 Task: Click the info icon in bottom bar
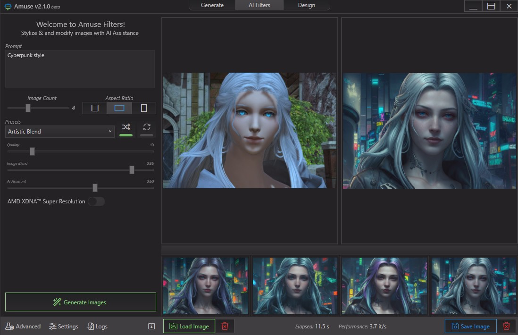coord(151,326)
